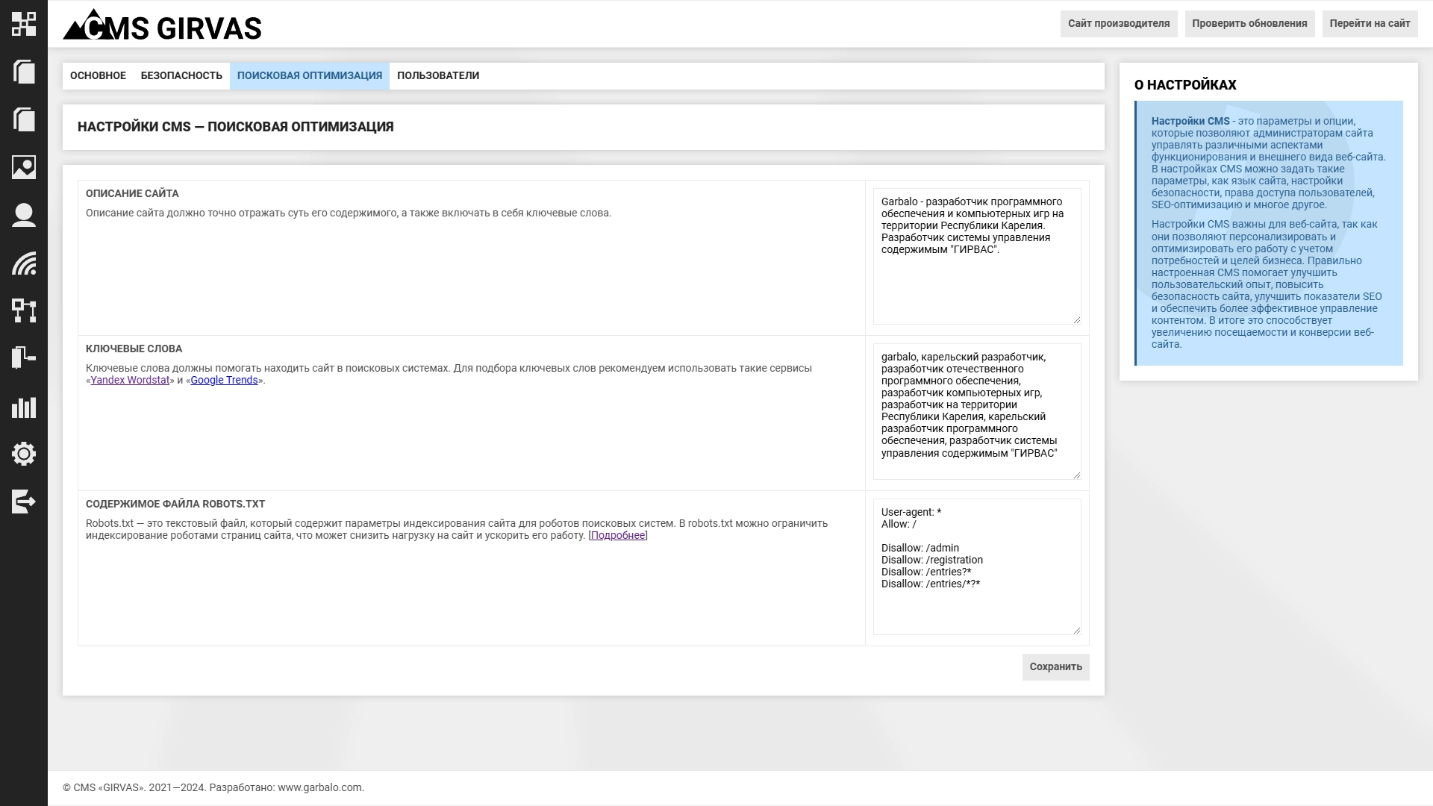1433x806 pixels.
Task: Open the Google Trends link
Action: (224, 381)
